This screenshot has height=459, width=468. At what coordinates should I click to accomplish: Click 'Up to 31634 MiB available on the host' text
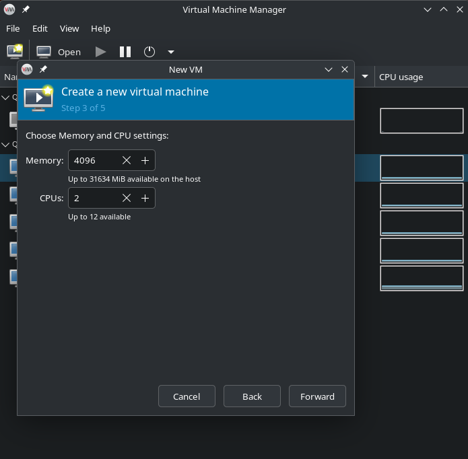tap(134, 179)
